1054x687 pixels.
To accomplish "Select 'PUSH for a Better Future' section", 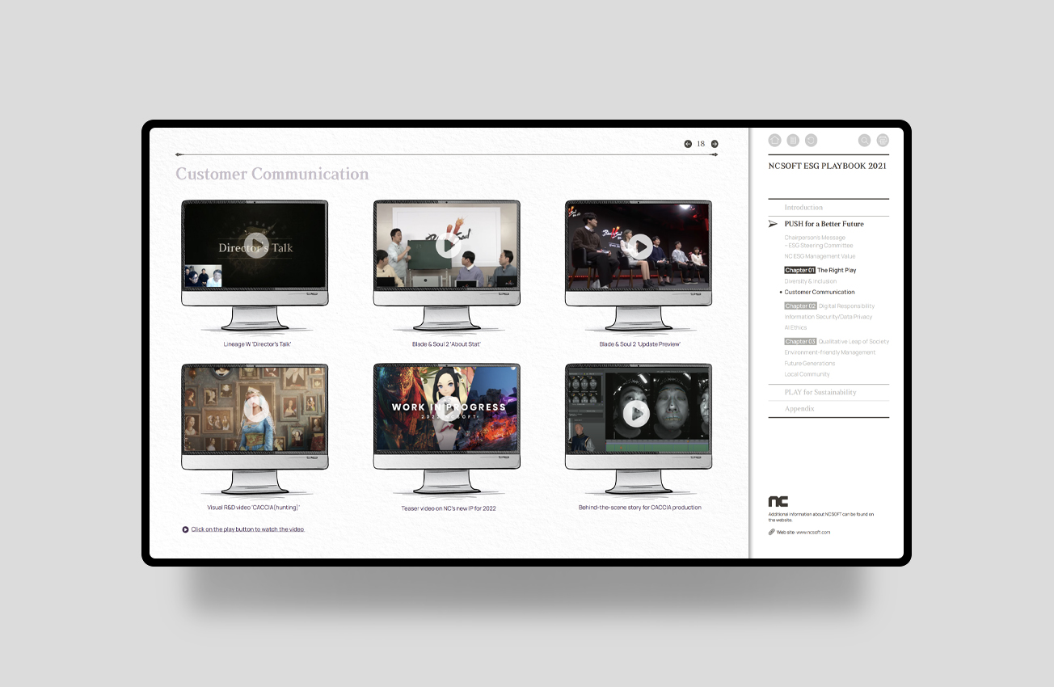I will (824, 224).
